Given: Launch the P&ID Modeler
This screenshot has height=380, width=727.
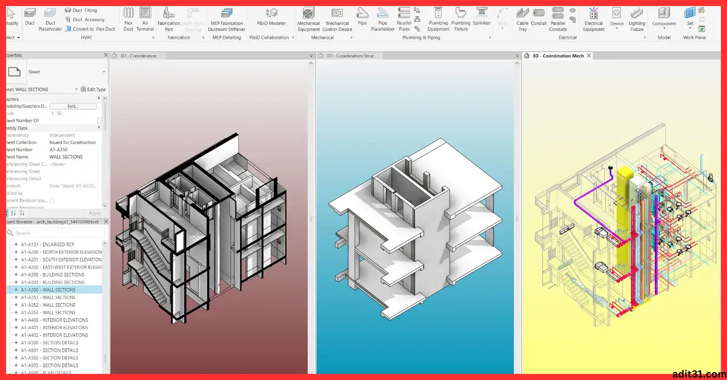Looking at the screenshot, I should coord(271,17).
